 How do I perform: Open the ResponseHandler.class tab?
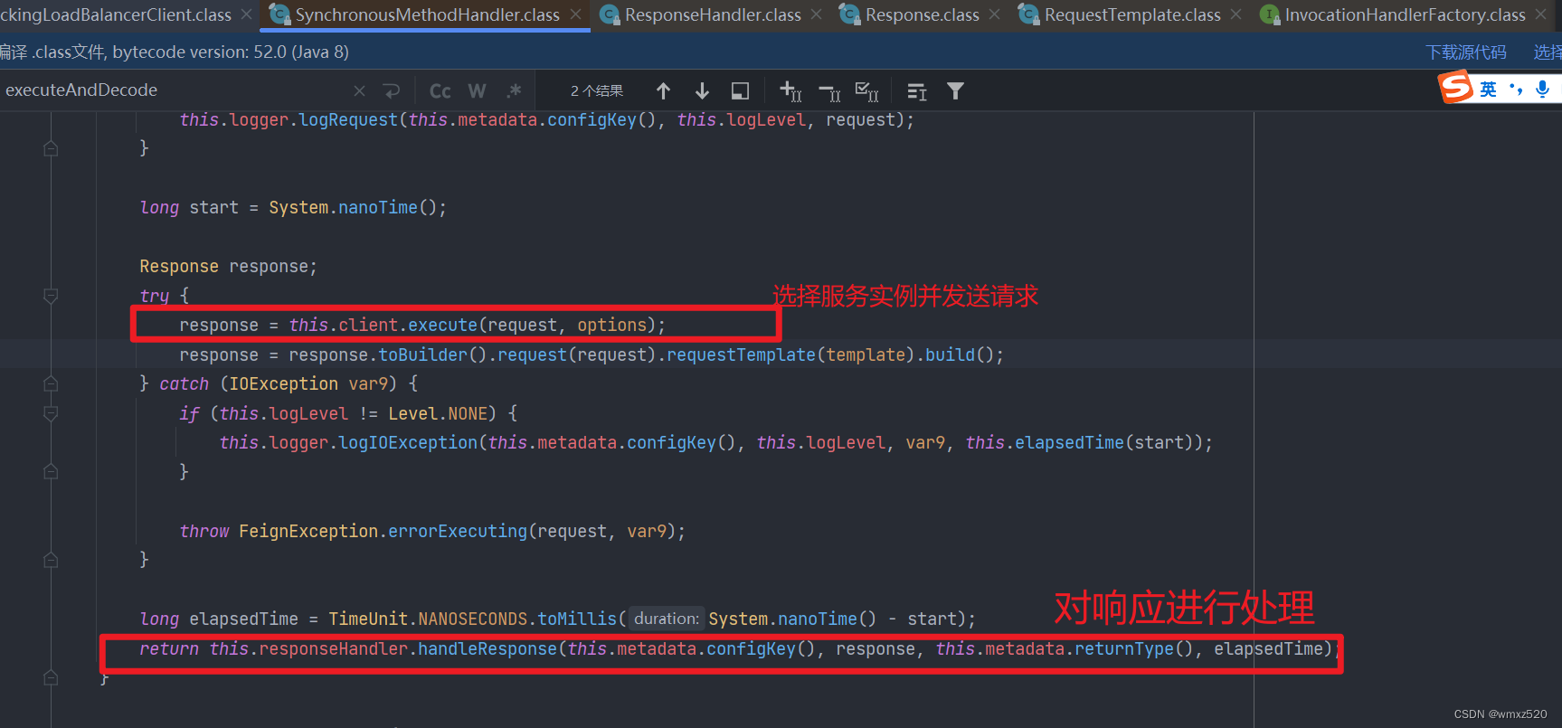pos(713,15)
